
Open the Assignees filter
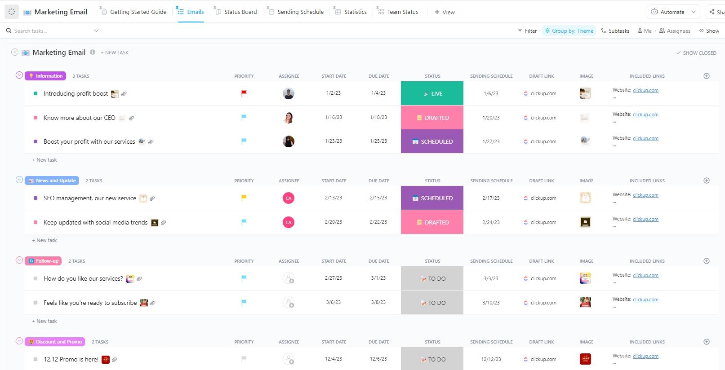coord(675,31)
